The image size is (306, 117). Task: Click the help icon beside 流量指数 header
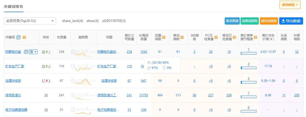click(x=164, y=37)
